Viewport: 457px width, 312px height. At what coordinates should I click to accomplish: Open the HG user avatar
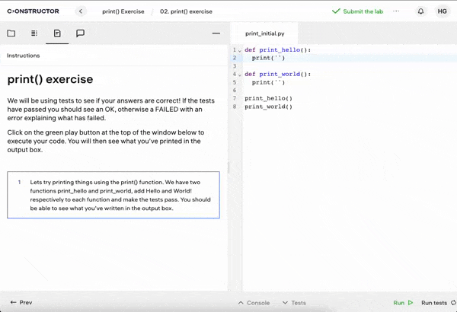442,11
